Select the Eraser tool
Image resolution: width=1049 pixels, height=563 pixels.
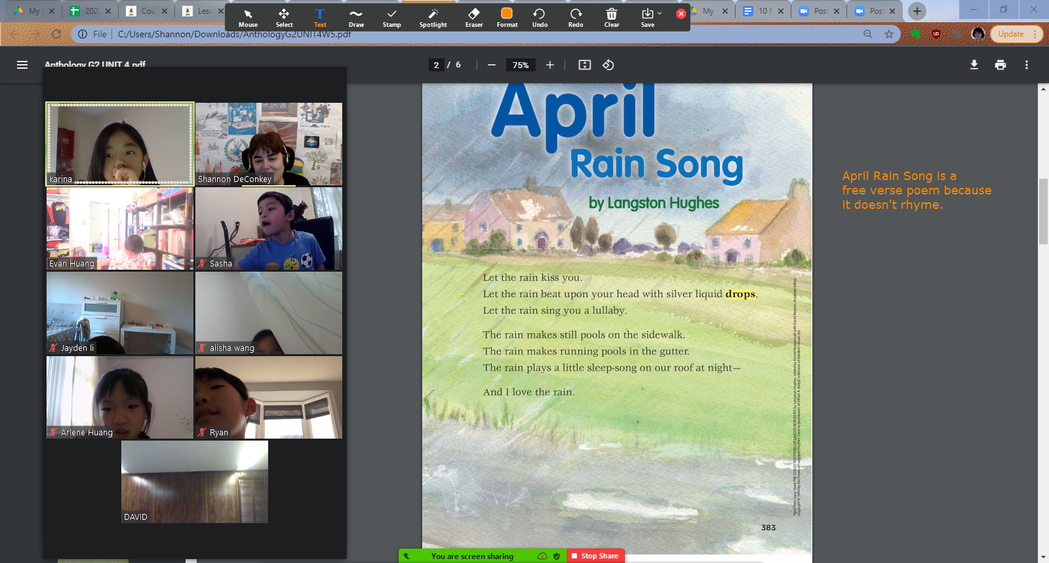[474, 18]
